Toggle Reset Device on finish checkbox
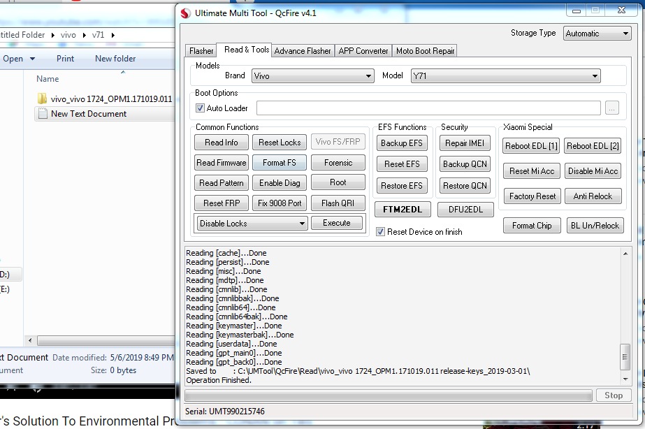The width and height of the screenshot is (645, 429). pos(380,232)
